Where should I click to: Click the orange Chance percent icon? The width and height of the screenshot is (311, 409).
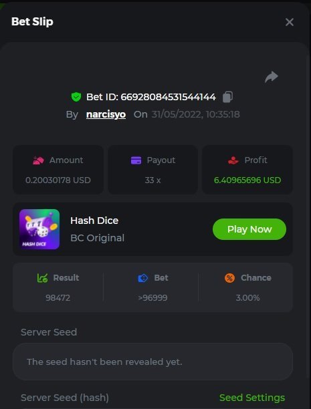[x=229, y=278]
